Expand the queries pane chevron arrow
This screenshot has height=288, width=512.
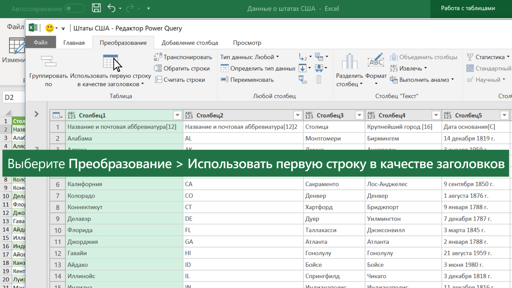click(x=37, y=114)
